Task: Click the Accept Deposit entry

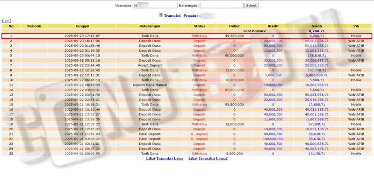Action: tap(150, 65)
